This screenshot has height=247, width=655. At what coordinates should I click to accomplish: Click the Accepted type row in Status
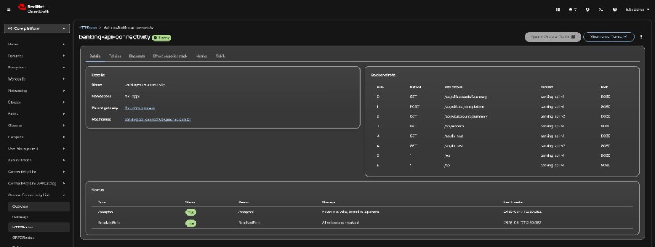[362, 212]
